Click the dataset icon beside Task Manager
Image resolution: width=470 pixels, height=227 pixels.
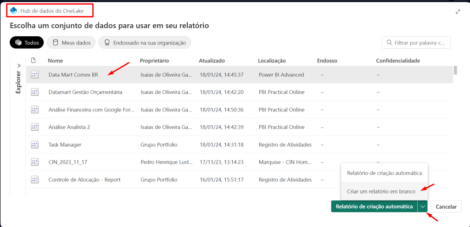pos(34,144)
